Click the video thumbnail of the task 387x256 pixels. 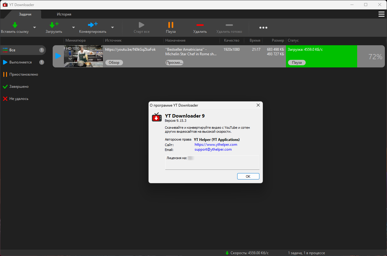(x=83, y=56)
